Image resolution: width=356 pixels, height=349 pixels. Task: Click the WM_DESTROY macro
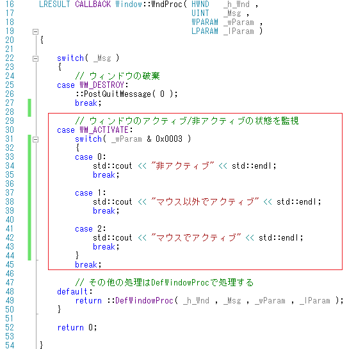(x=102, y=85)
